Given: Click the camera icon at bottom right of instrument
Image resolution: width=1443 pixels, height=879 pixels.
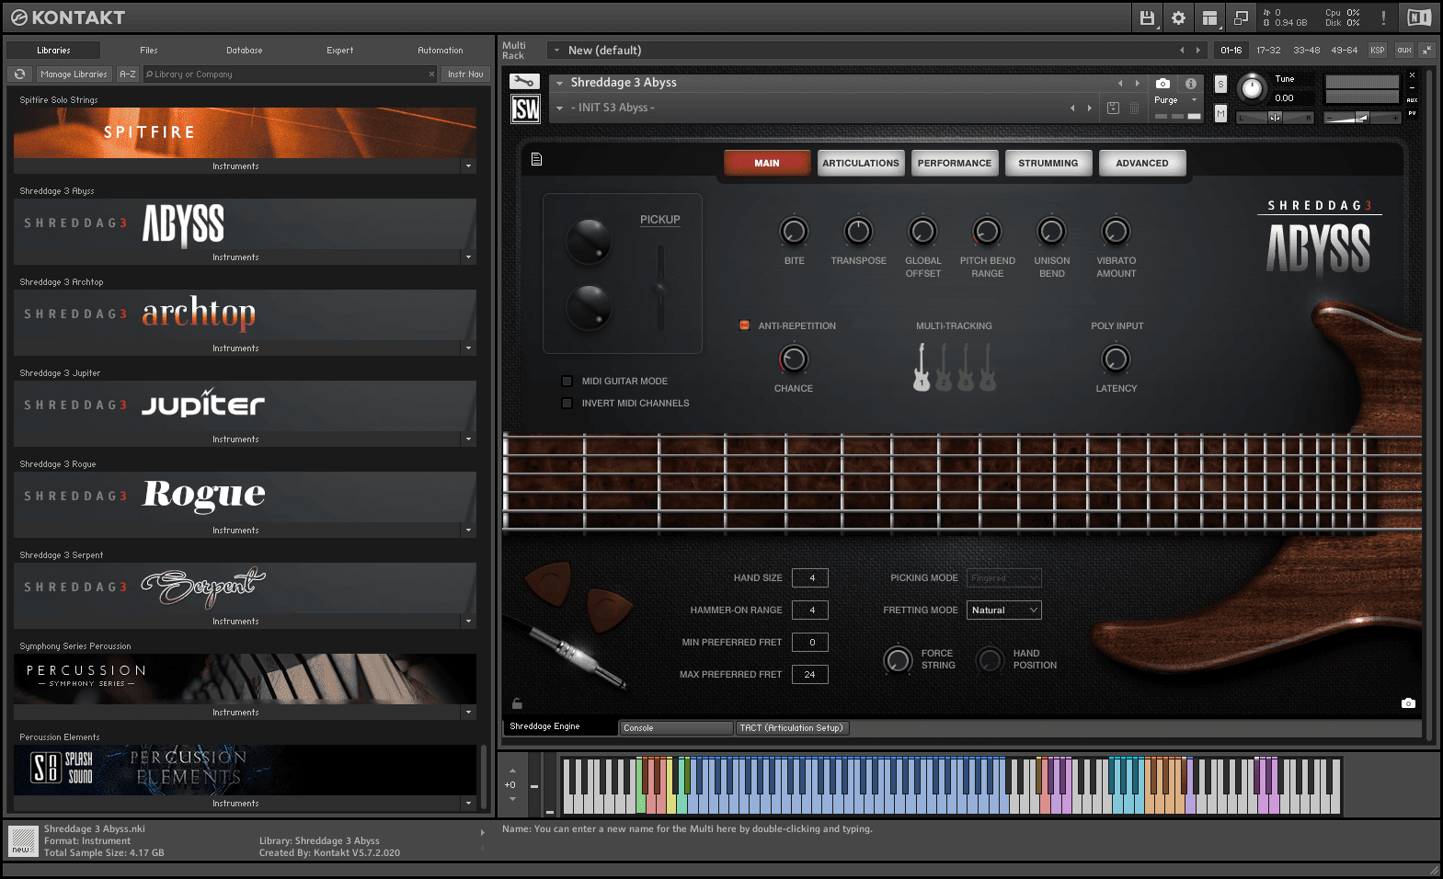Looking at the screenshot, I should 1408,703.
